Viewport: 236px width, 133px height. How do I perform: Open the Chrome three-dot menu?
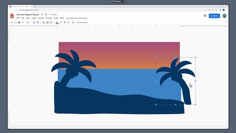tap(227, 10)
